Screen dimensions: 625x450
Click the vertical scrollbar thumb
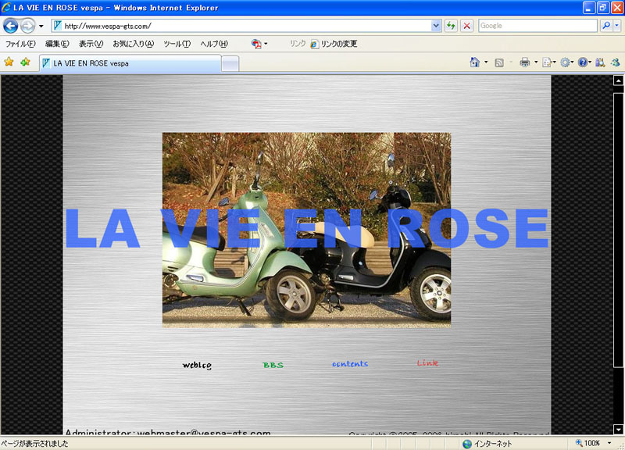point(618,230)
